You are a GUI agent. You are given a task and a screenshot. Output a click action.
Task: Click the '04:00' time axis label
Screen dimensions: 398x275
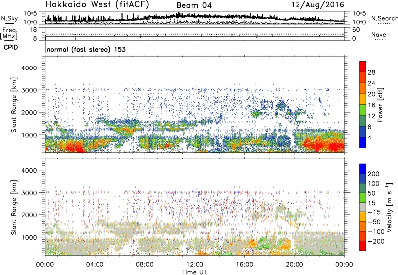pos(95,265)
